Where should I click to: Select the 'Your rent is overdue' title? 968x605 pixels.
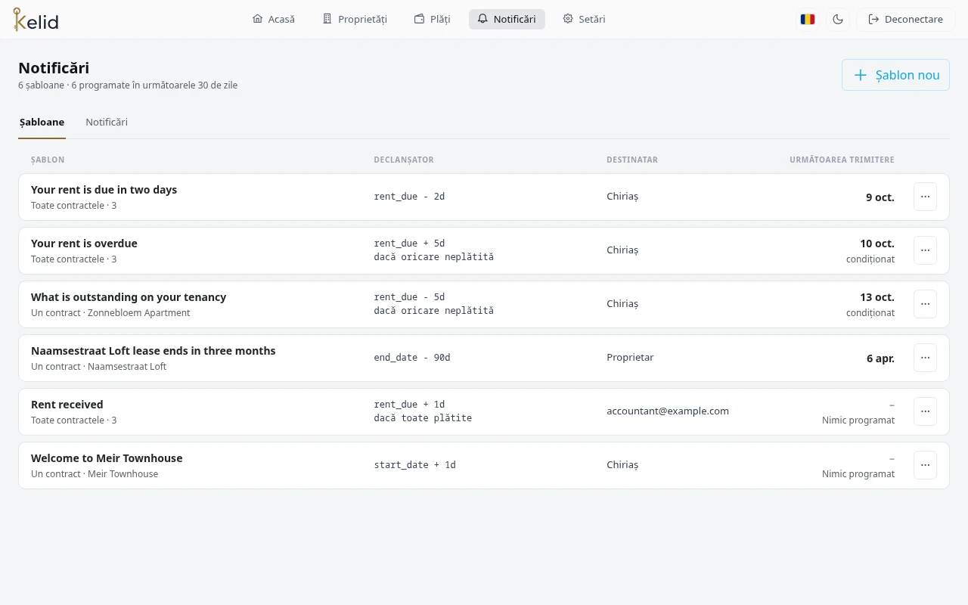click(84, 244)
